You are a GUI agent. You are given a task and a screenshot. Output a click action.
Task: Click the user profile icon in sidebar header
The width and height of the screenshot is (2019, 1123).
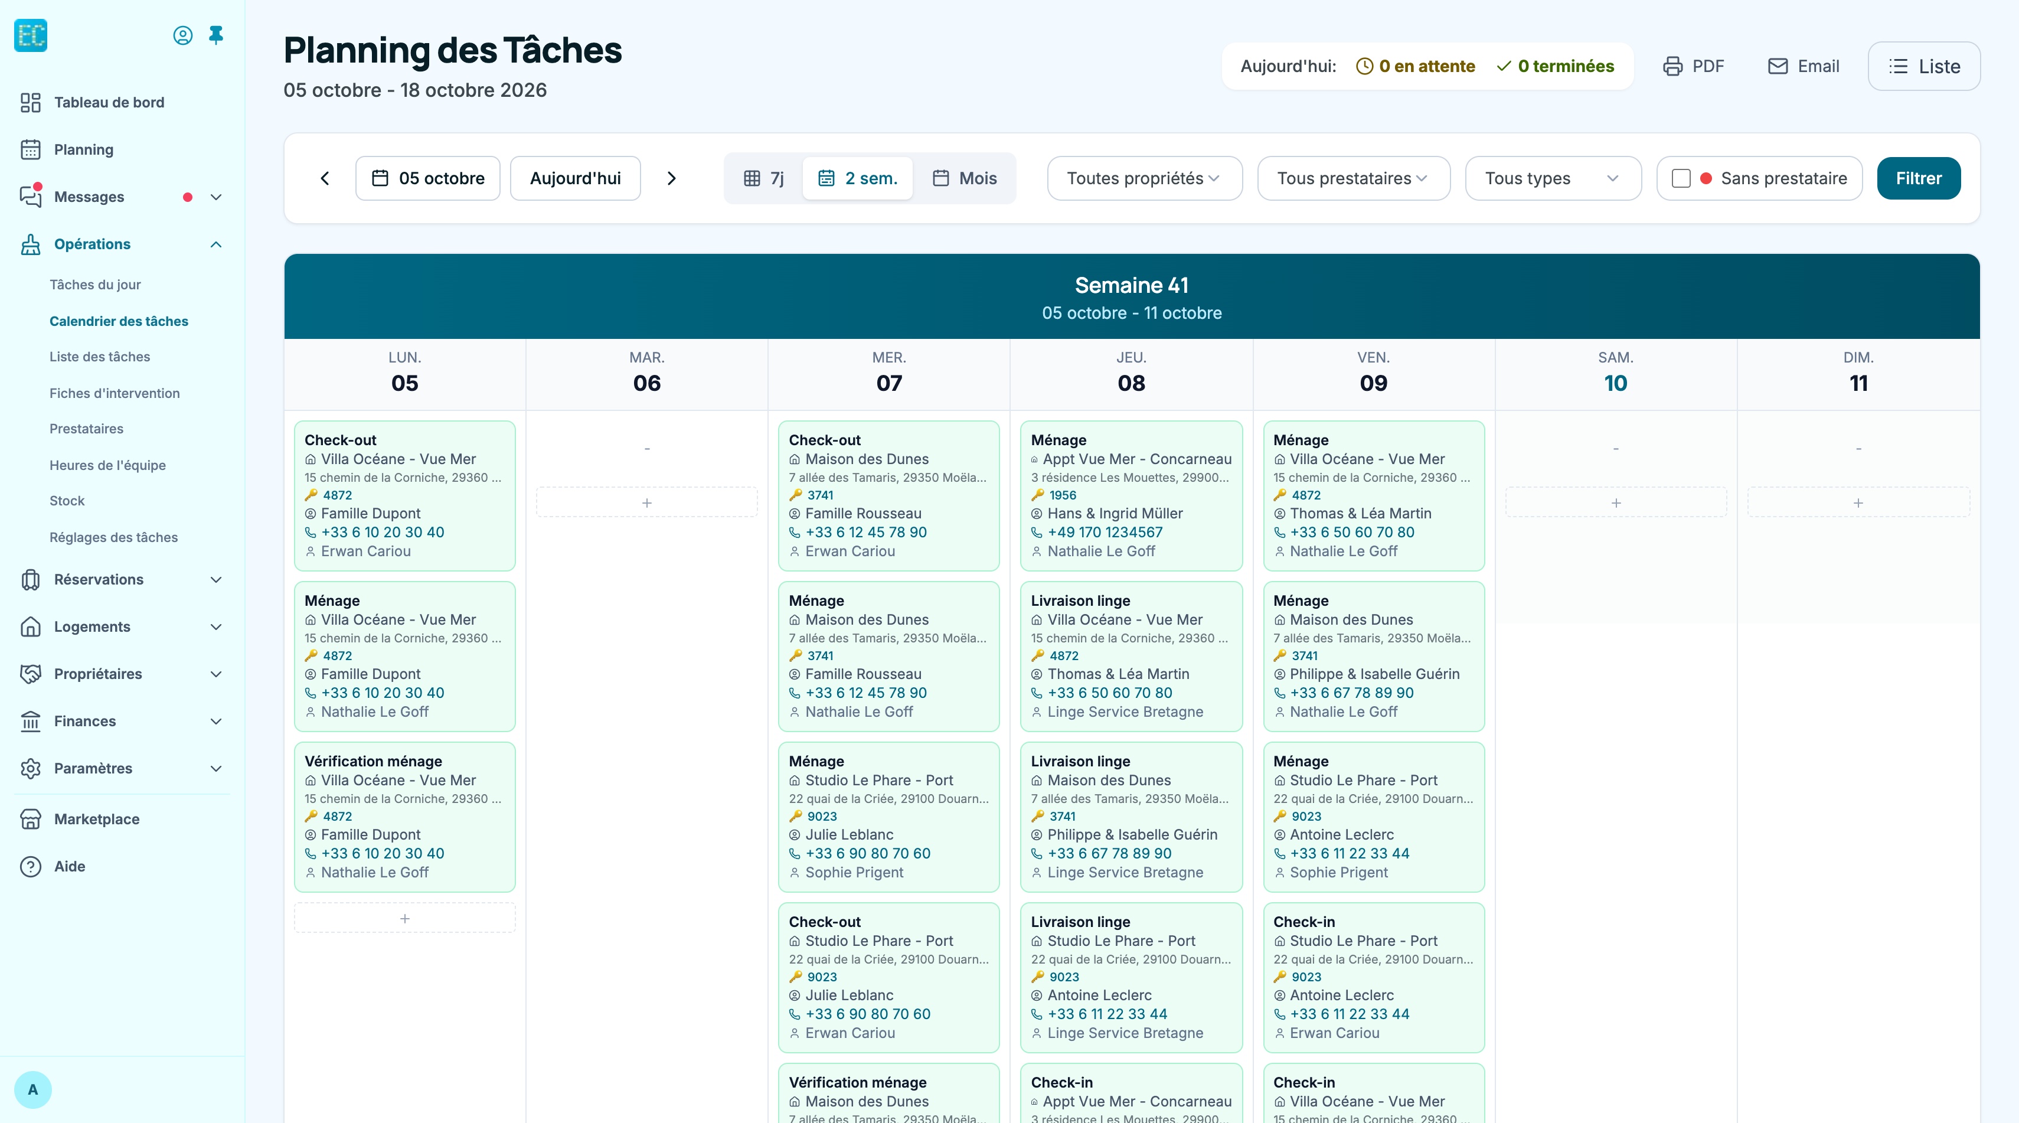click(x=182, y=35)
